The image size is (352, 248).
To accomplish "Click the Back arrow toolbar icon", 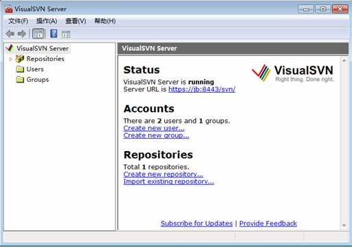I will coord(10,34).
